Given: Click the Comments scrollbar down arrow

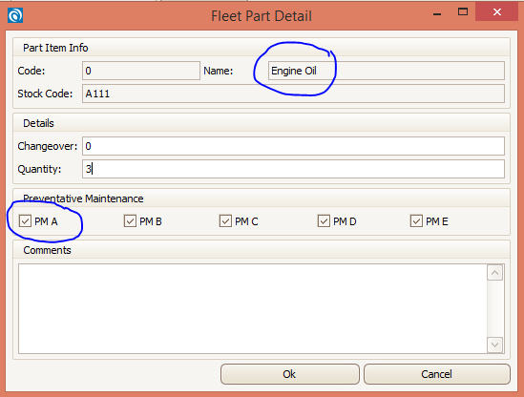Looking at the screenshot, I should click(x=495, y=345).
